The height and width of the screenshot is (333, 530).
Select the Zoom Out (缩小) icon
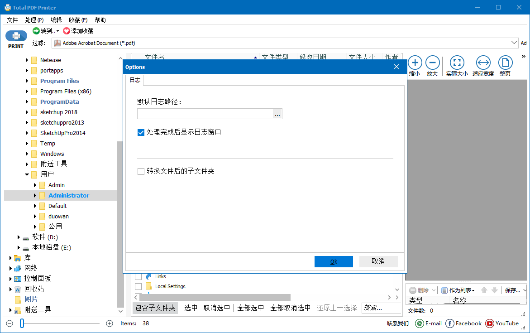coord(415,63)
